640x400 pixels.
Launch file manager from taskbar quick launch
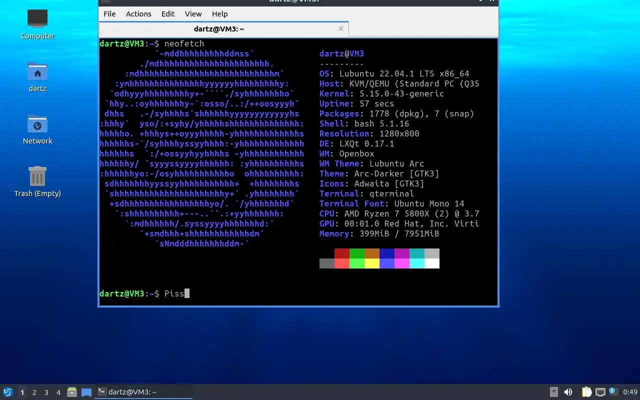coord(72,392)
